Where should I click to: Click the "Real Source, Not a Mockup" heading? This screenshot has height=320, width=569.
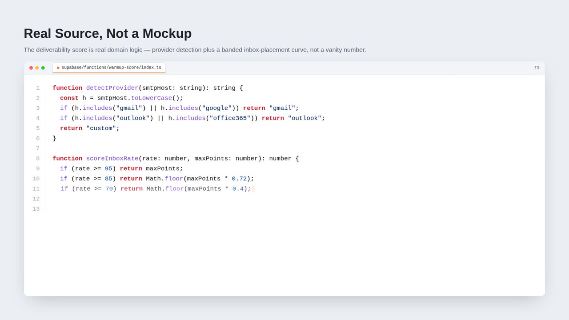[108, 33]
